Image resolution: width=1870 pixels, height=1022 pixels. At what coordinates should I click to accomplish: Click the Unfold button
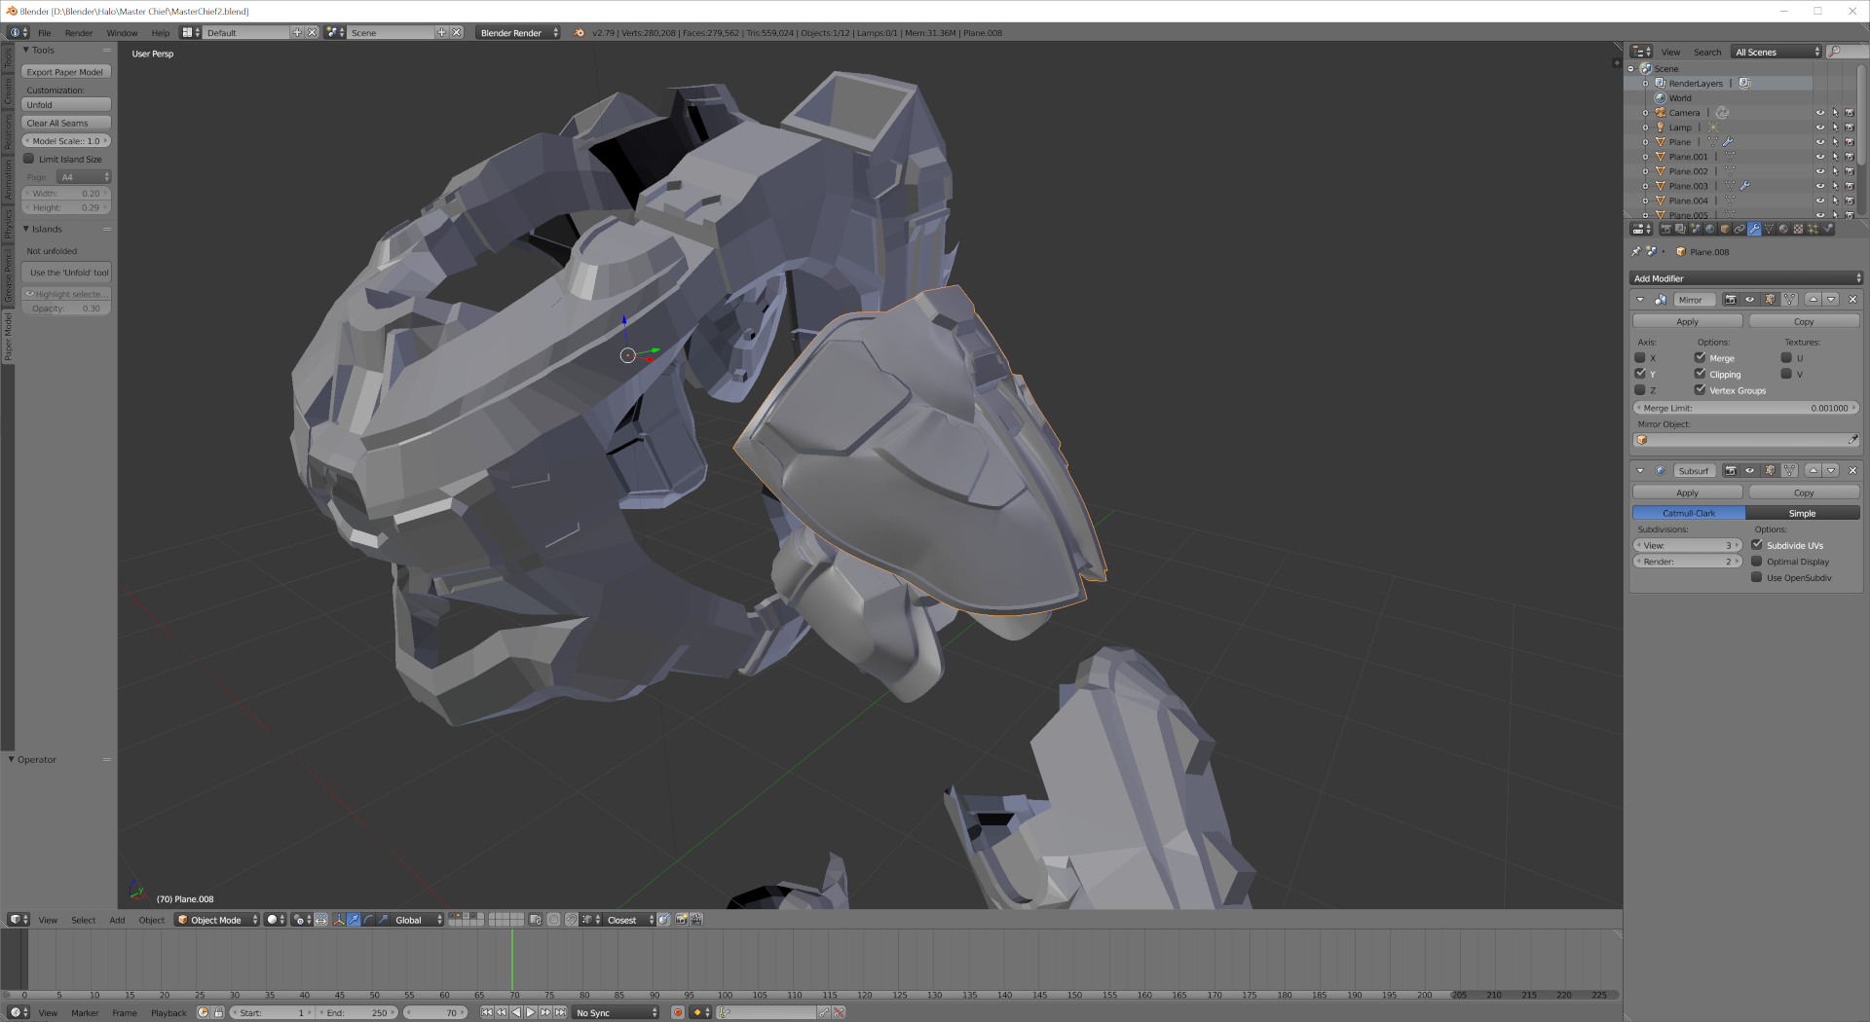65,105
